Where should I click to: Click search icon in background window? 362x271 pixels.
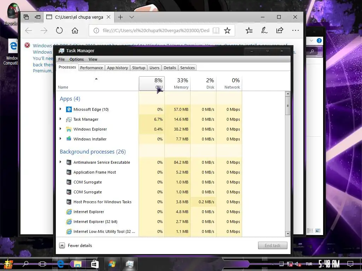tap(312, 51)
